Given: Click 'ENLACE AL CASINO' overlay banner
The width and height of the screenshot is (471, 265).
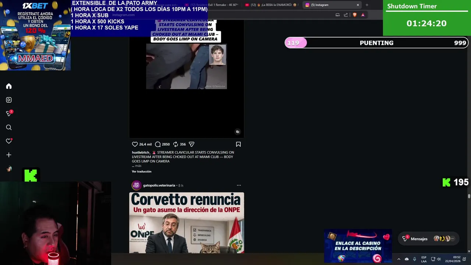Looking at the screenshot, I should click(358, 246).
